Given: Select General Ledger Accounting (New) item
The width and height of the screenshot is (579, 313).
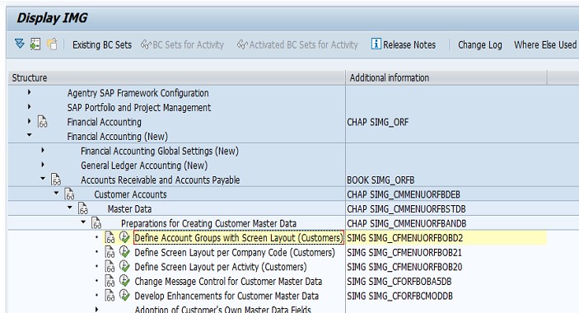Looking at the screenshot, I should [x=144, y=166].
